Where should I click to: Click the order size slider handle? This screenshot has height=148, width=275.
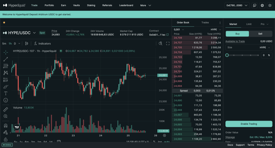click(x=227, y=55)
